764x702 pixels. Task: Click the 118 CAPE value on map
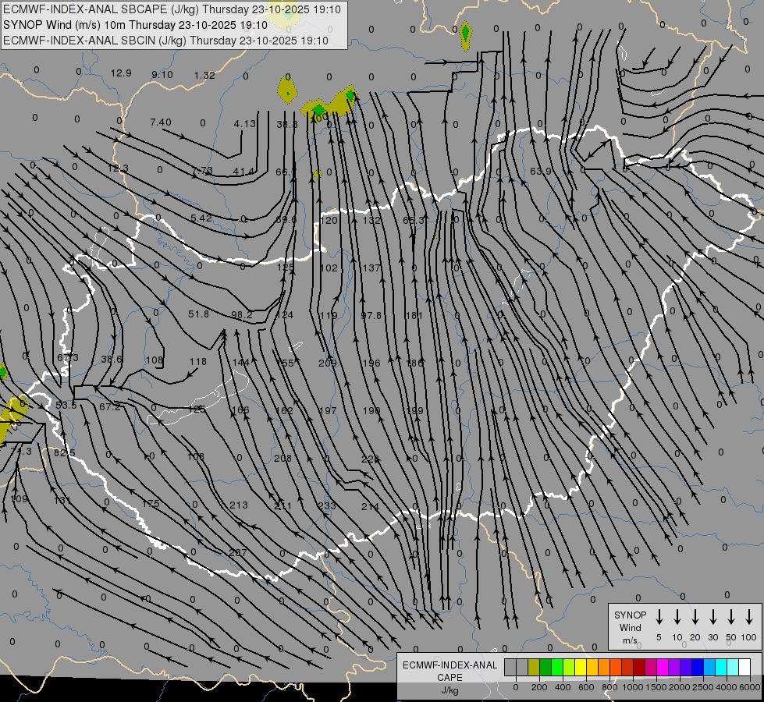[197, 361]
